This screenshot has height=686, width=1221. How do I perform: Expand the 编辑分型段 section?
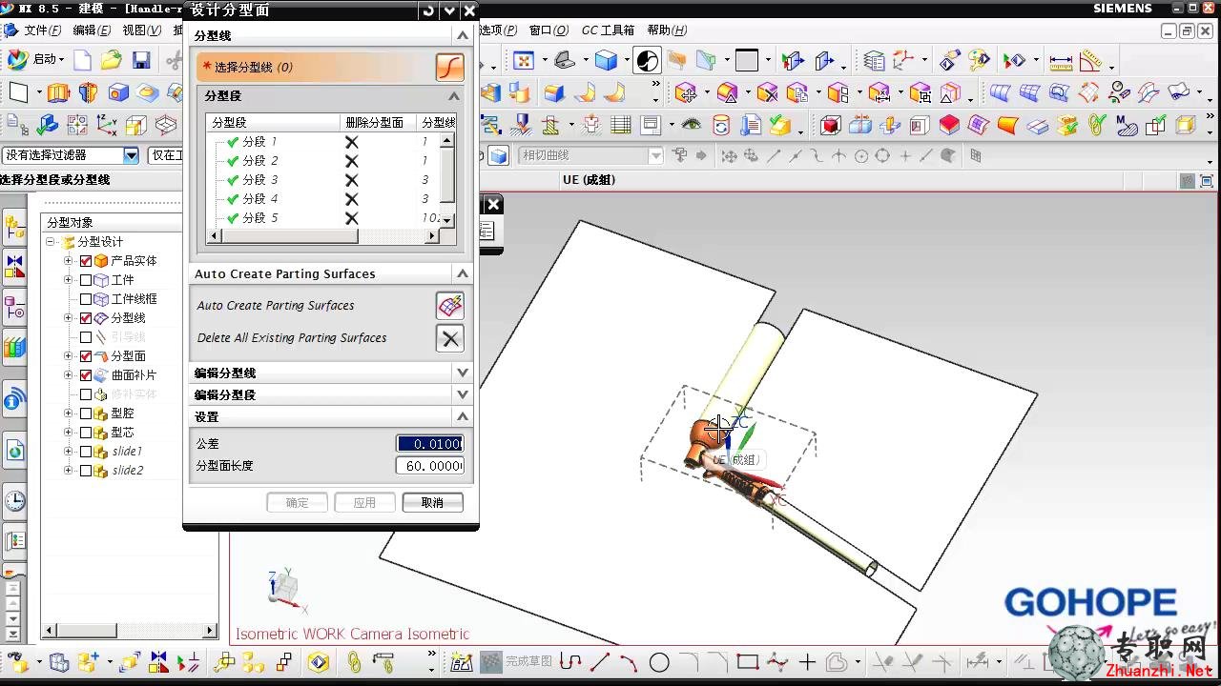click(x=463, y=394)
